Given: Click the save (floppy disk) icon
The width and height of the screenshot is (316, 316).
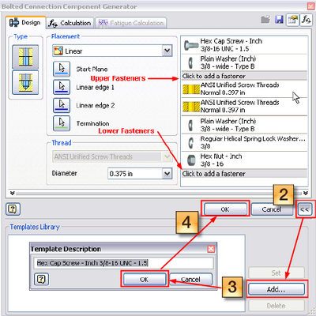Looking at the screenshot, I should click(279, 20).
